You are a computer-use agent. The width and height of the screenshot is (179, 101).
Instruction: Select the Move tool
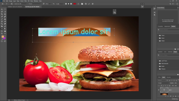[x=2, y=9]
